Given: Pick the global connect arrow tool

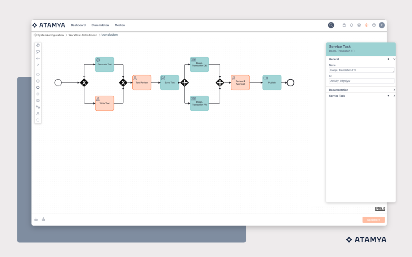Looking at the screenshot, I should tap(38, 65).
